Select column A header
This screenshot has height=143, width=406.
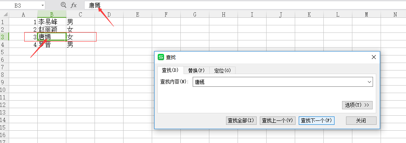tap(23, 14)
